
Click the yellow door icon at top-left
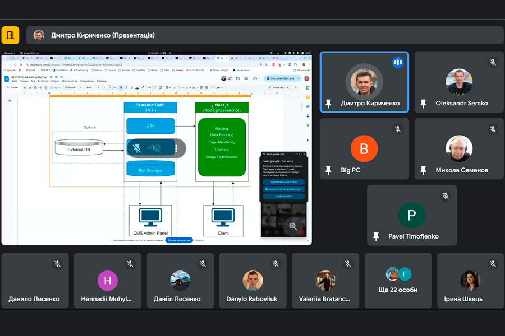[x=10, y=35]
